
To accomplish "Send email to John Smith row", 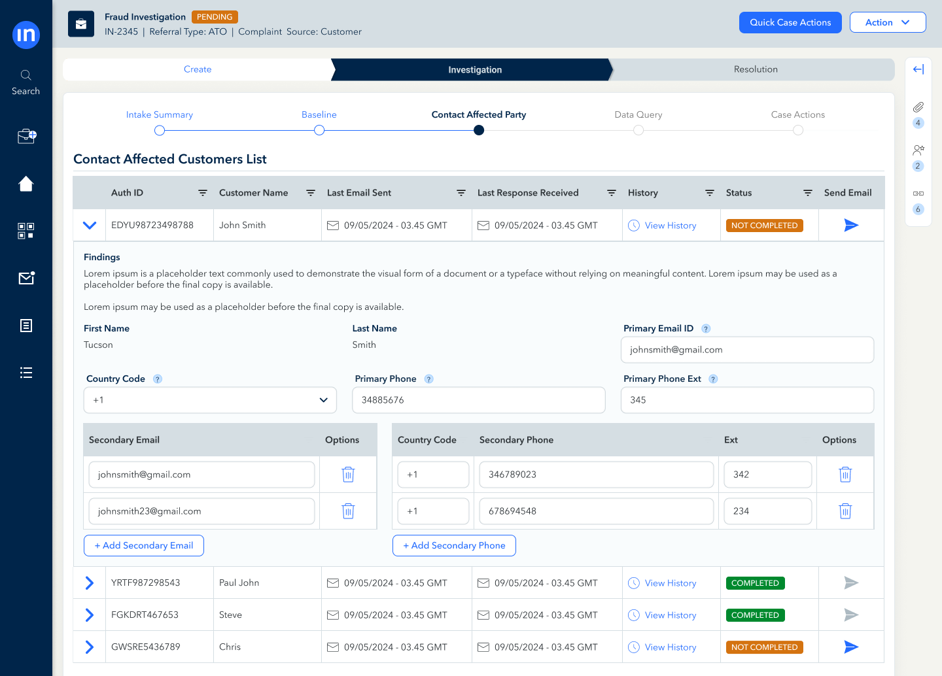I will pyautogui.click(x=851, y=226).
